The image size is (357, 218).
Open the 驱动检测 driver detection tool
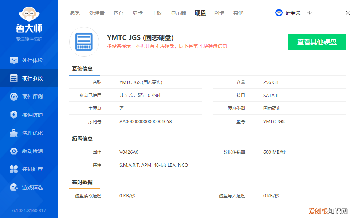click(x=29, y=151)
